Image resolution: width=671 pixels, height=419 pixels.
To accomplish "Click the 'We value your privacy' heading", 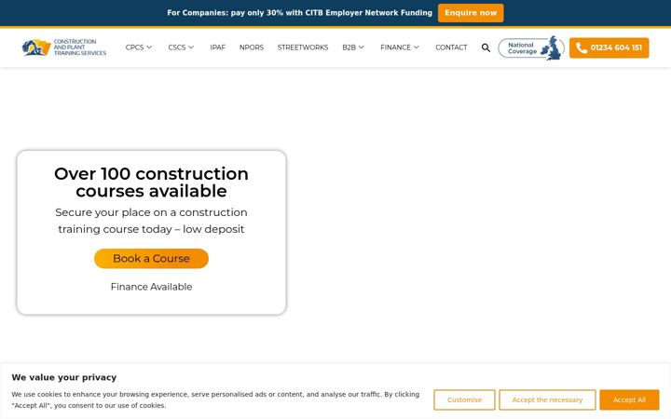I will click(x=64, y=377).
